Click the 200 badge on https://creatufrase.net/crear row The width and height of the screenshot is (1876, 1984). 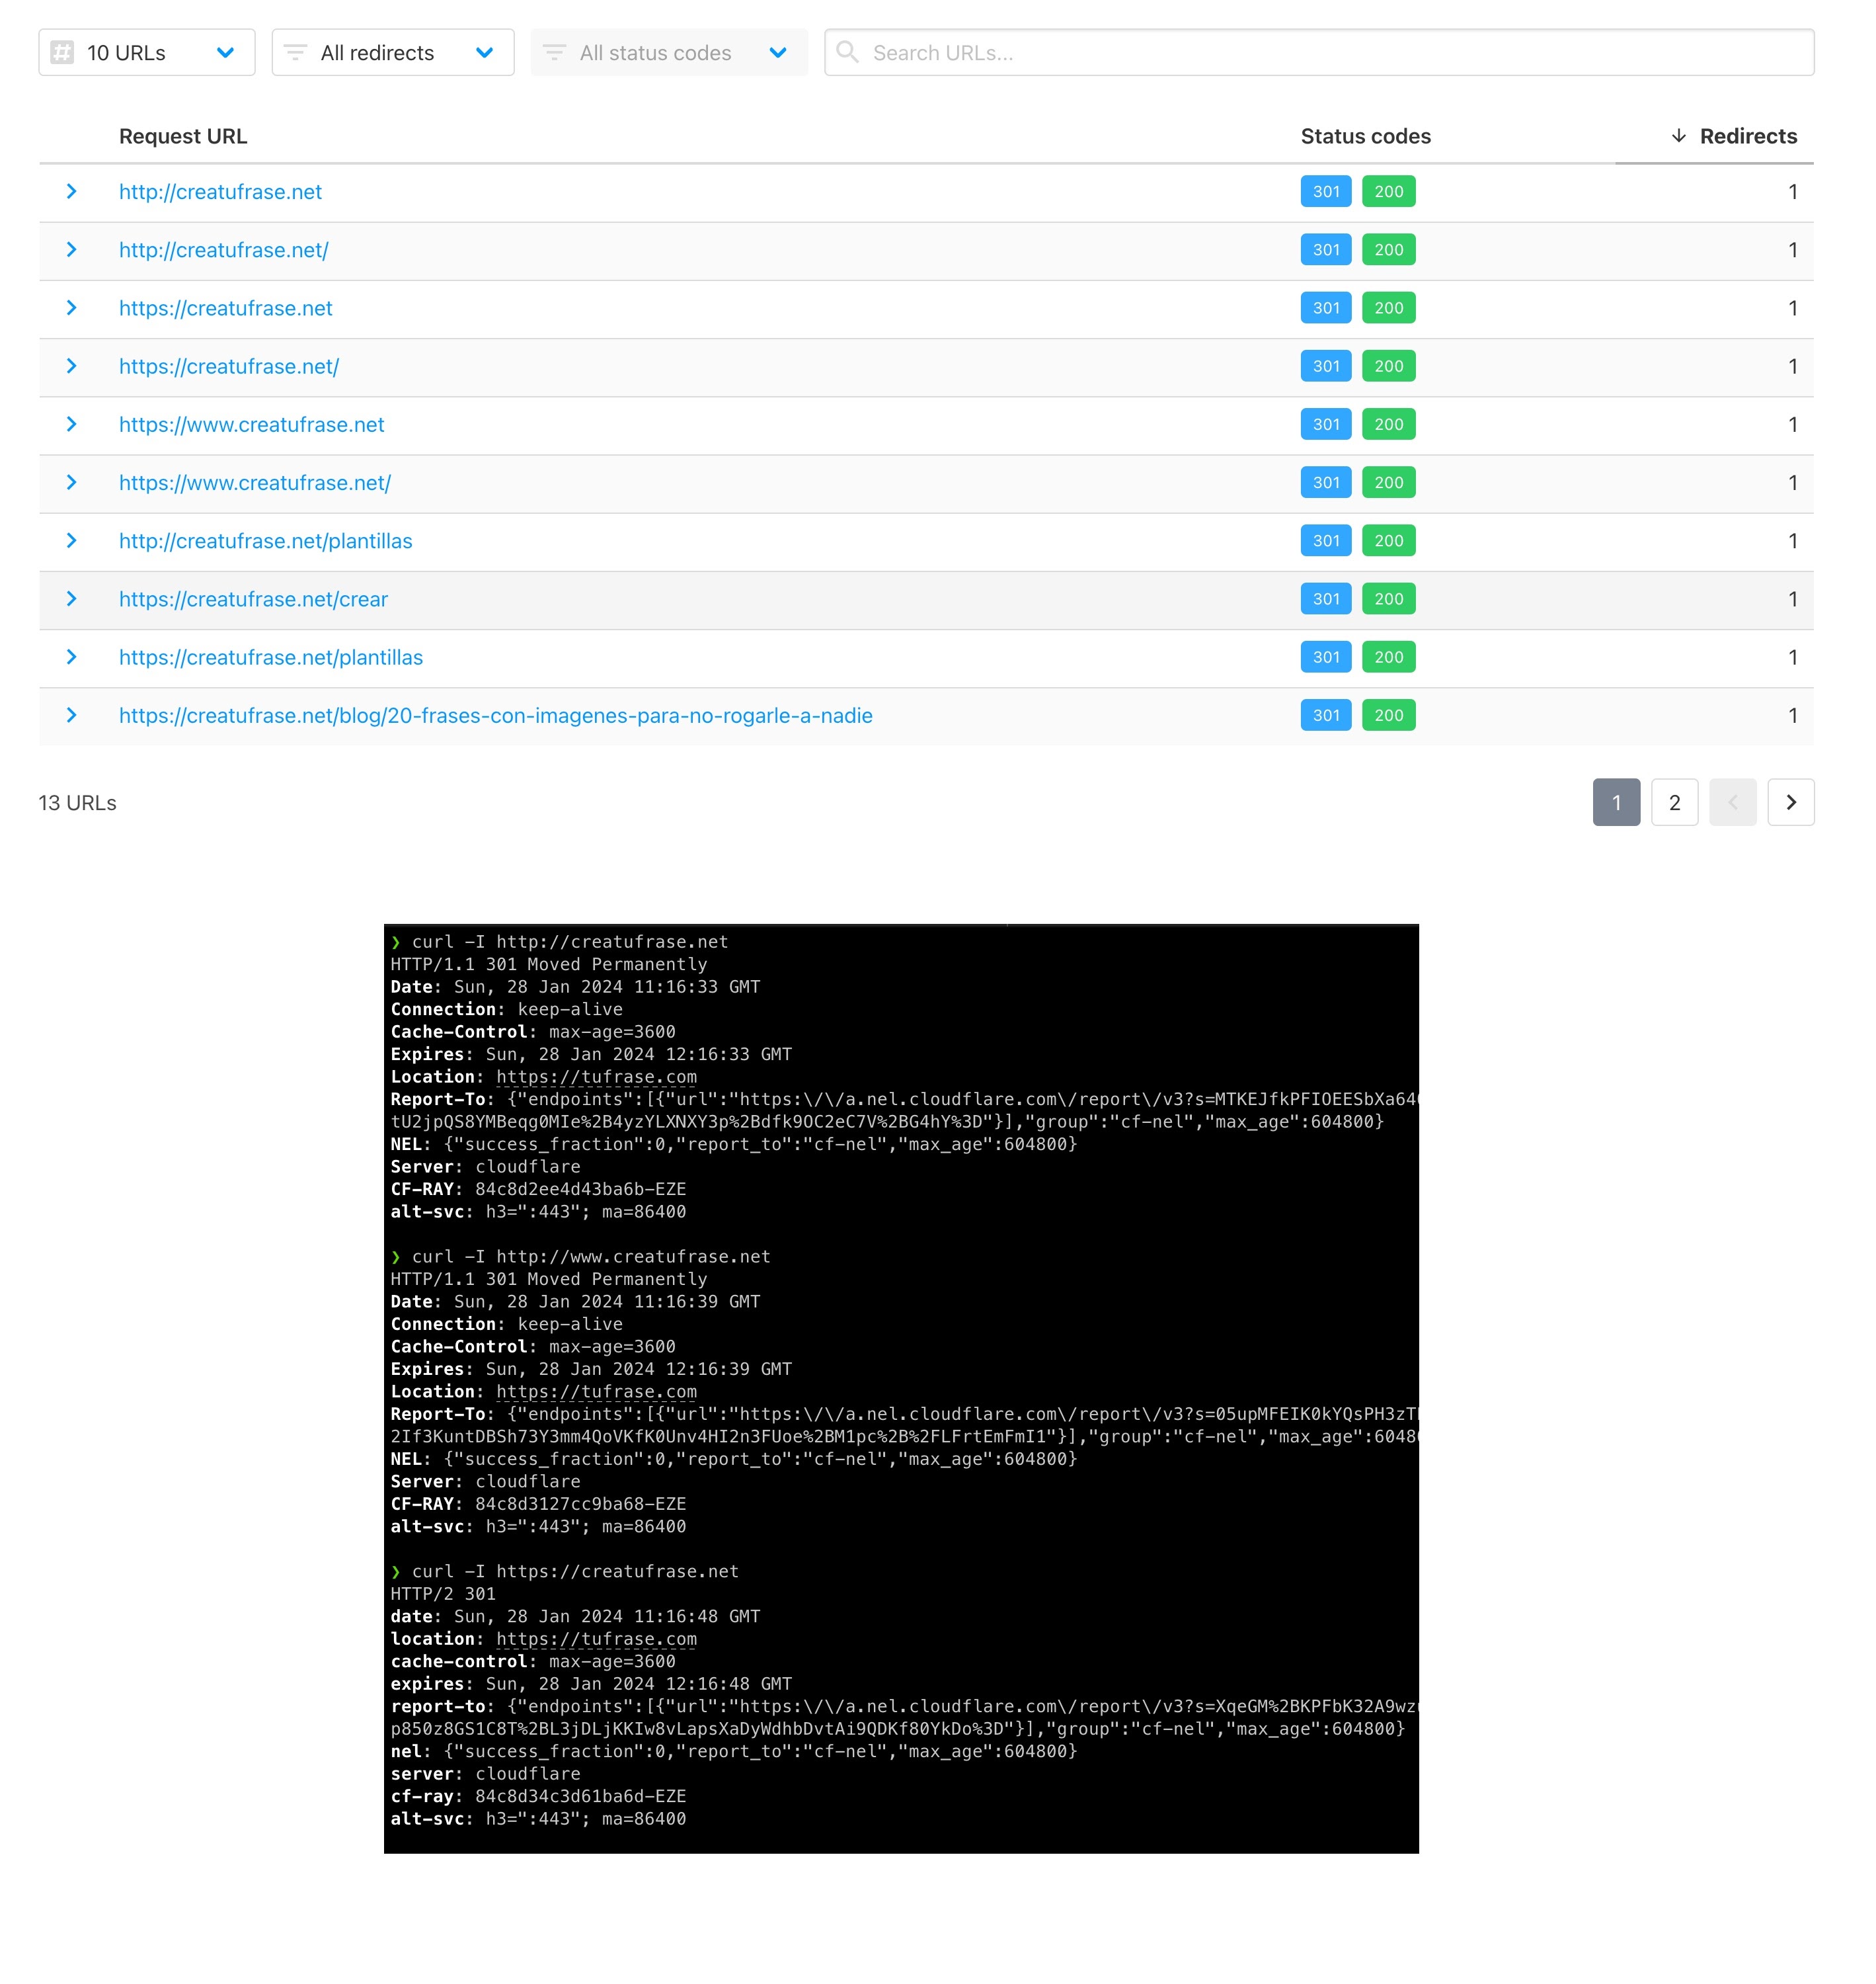[x=1389, y=599]
